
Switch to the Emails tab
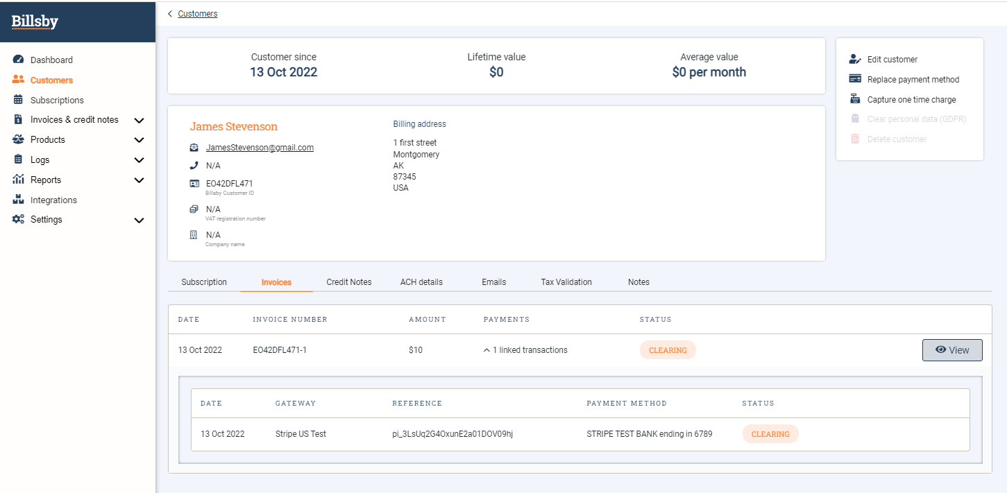click(494, 282)
